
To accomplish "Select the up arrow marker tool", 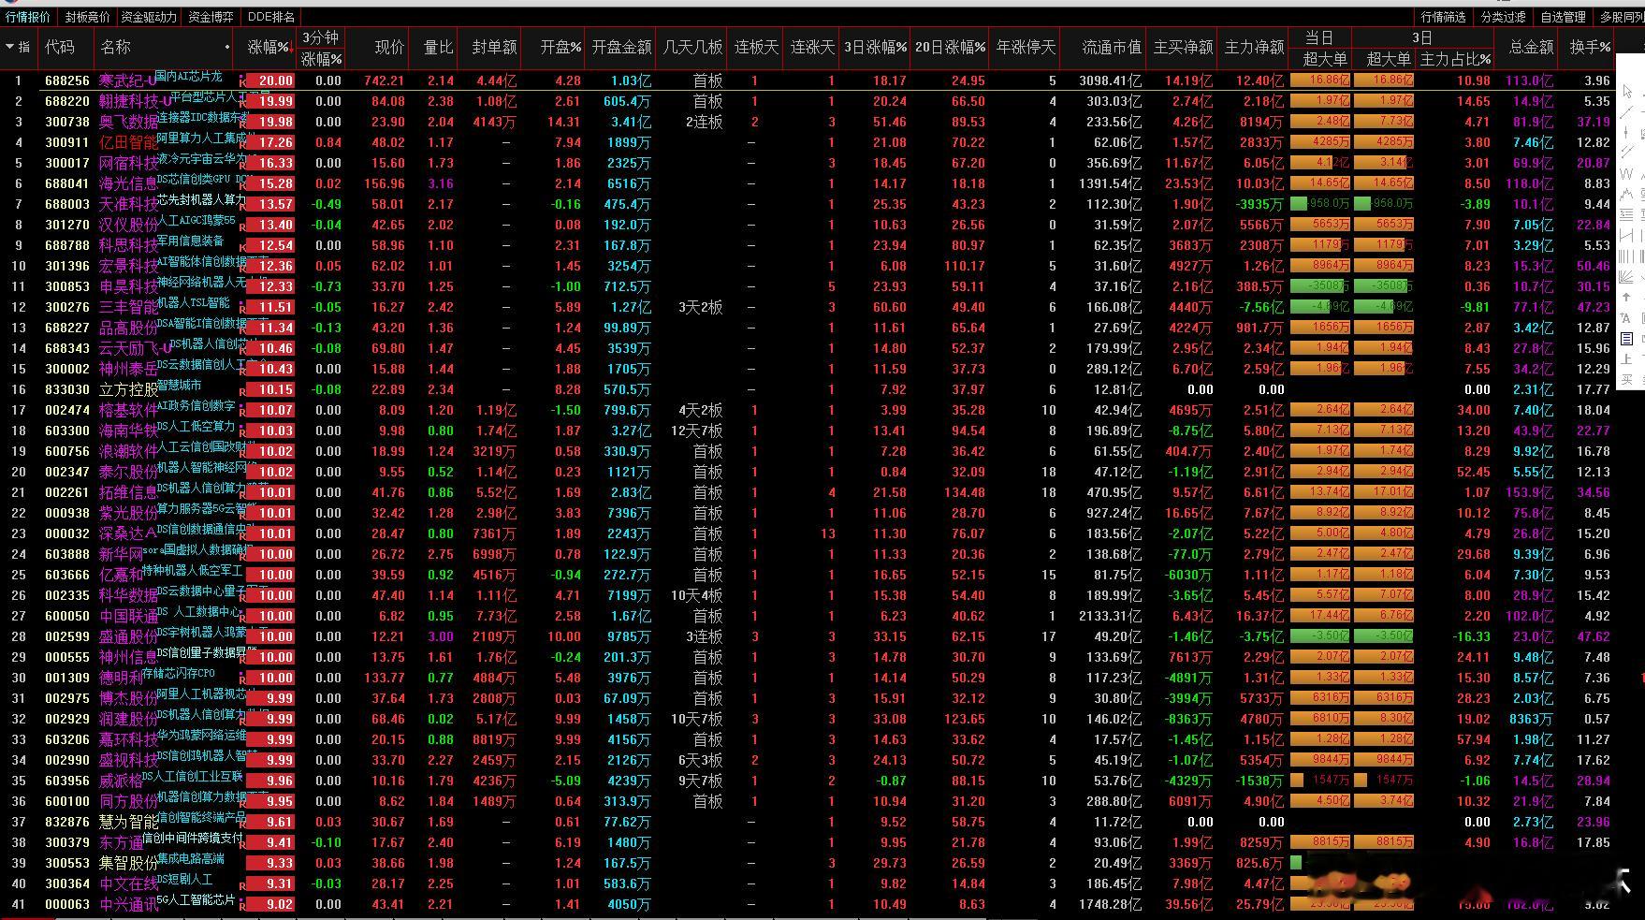I will coord(1628,298).
